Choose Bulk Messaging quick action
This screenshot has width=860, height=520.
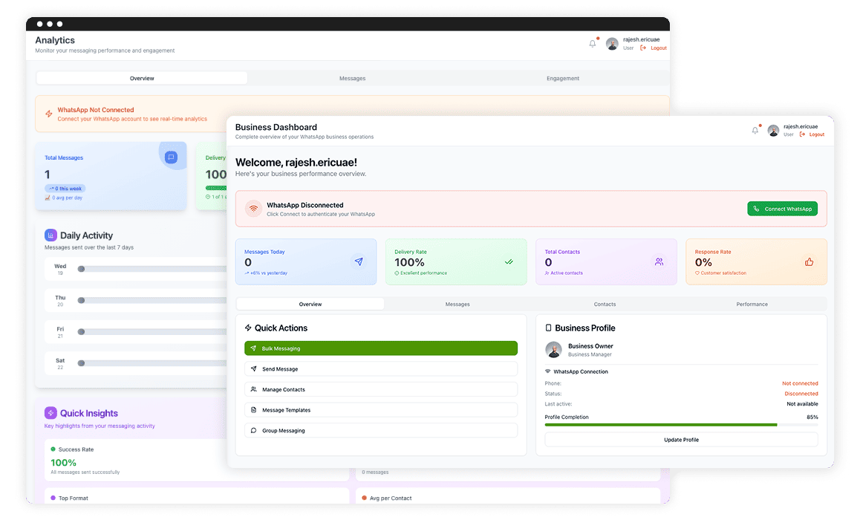(x=380, y=348)
